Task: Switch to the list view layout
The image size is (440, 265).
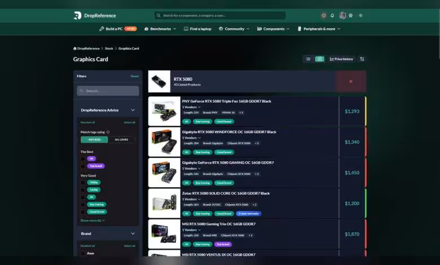Action: click(x=309, y=59)
